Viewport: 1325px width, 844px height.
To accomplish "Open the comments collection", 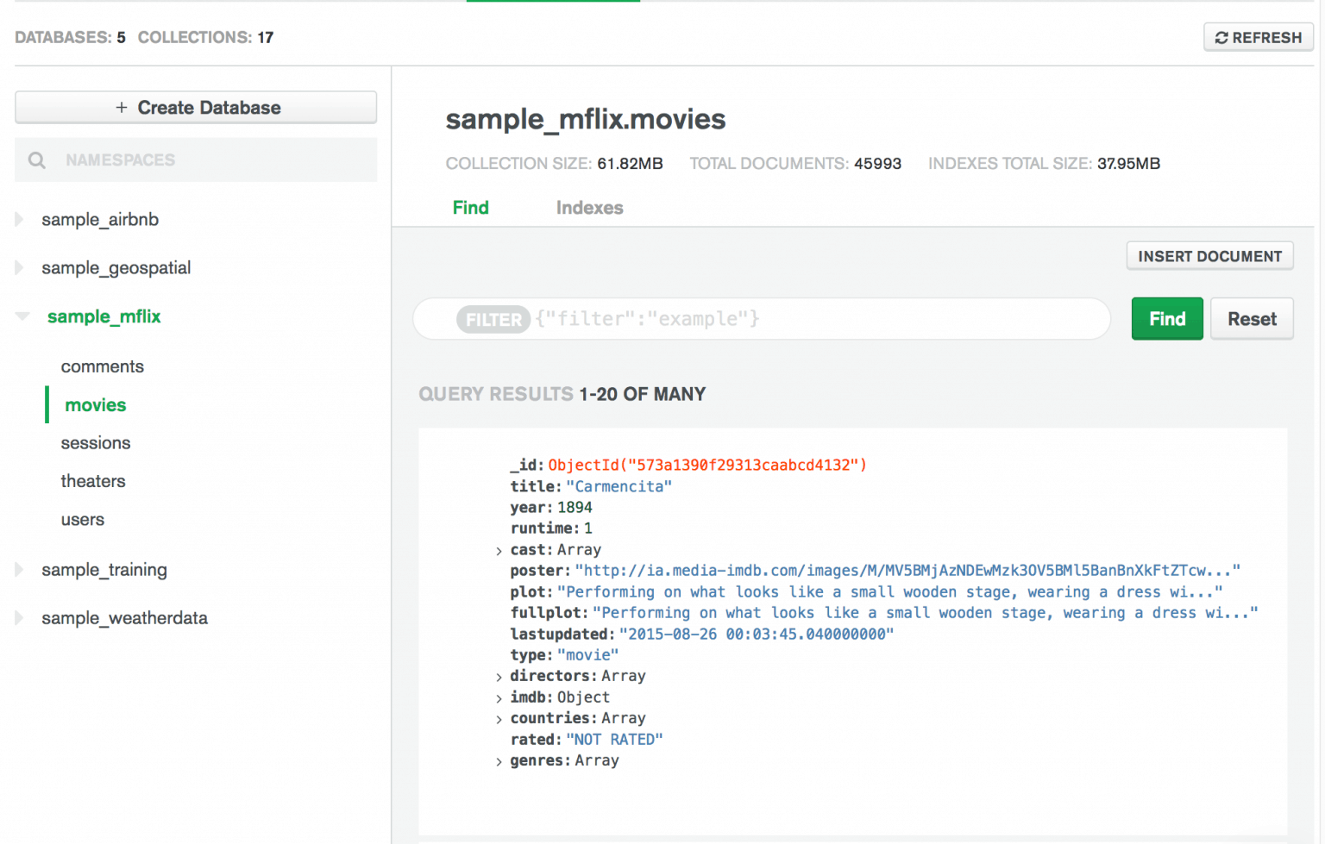I will pos(102,366).
